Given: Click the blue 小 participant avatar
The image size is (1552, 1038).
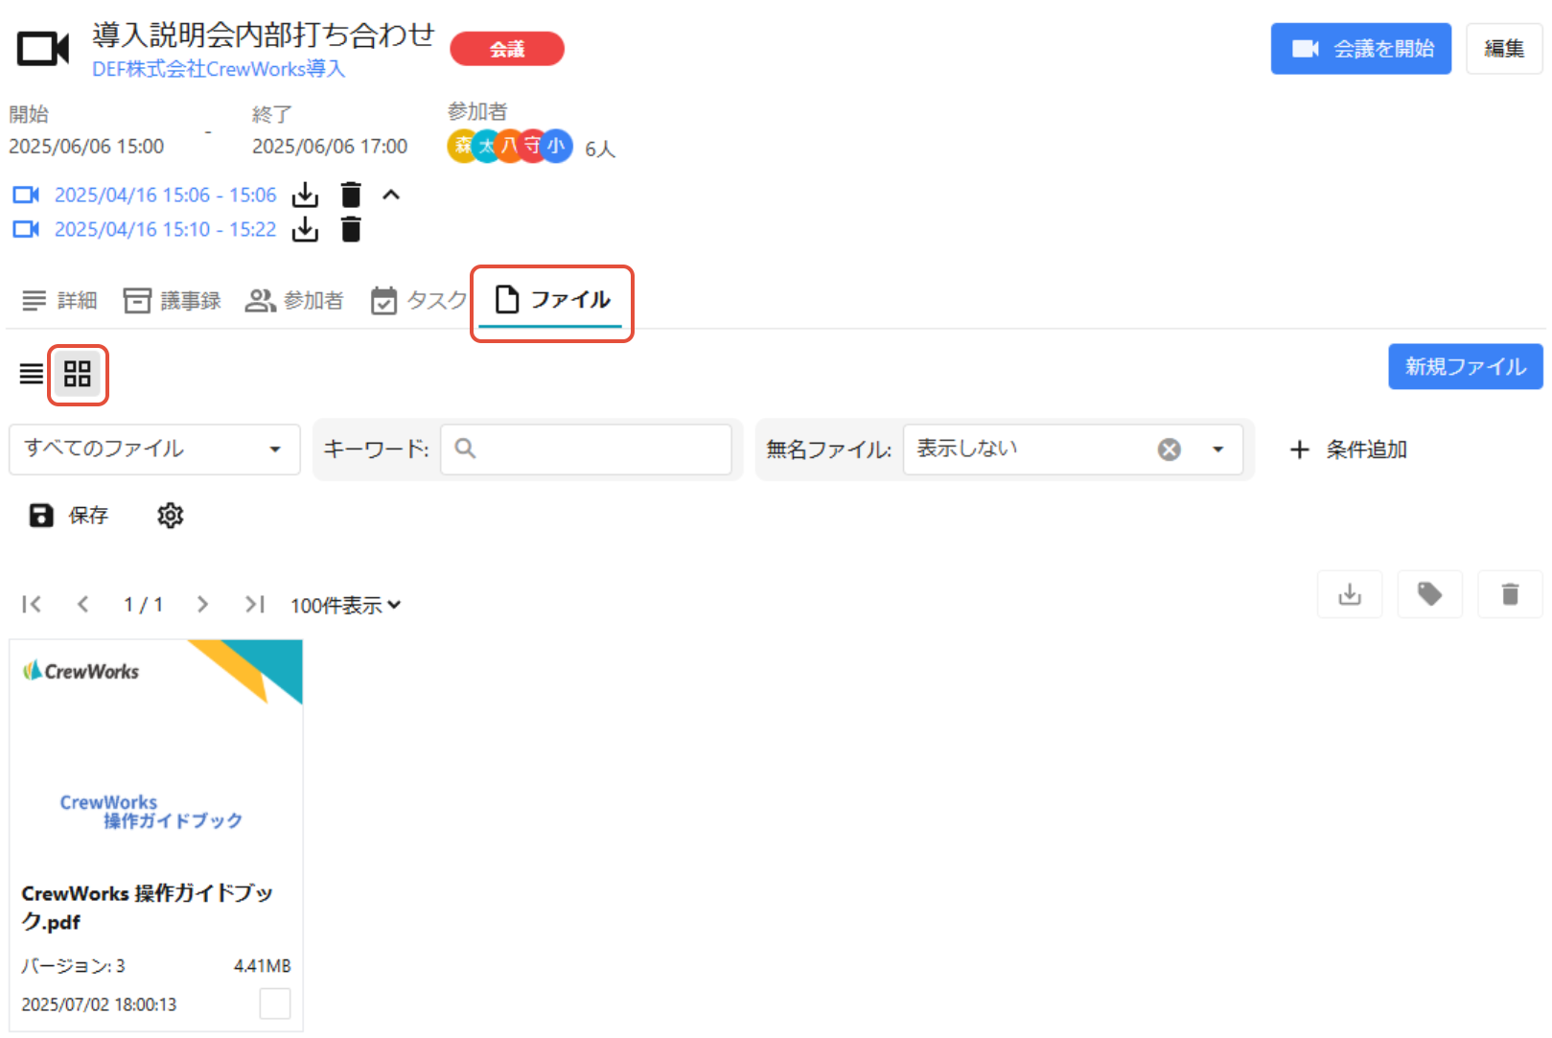Looking at the screenshot, I should (x=557, y=146).
